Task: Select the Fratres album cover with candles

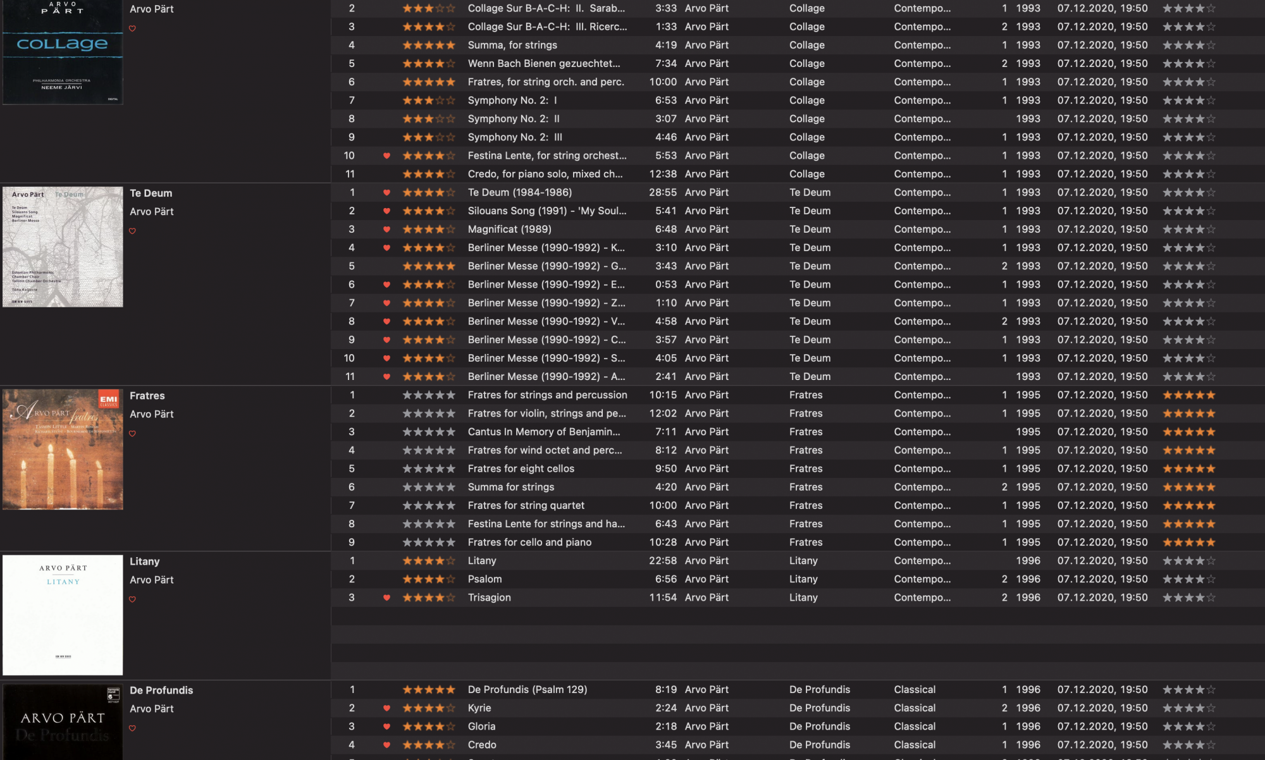Action: click(63, 449)
